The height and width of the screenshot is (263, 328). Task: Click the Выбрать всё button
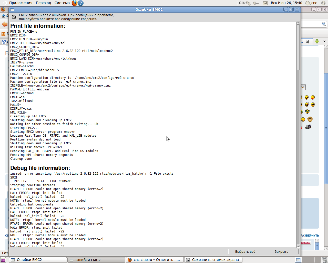(245, 252)
